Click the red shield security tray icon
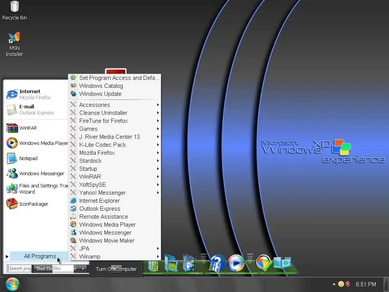389x292 pixels. (x=348, y=284)
